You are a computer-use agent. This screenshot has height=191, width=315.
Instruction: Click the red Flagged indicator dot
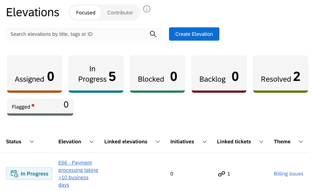click(33, 105)
